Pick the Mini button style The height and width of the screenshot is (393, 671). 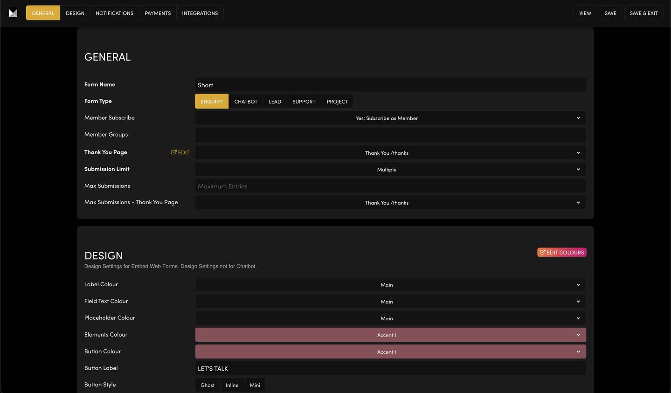[255, 385]
